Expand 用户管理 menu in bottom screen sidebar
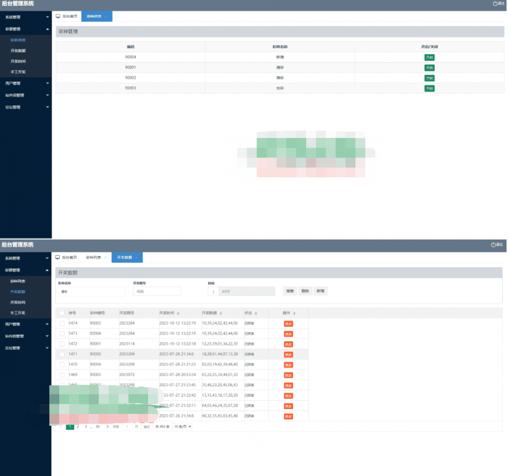The height and width of the screenshot is (476, 509). pos(26,324)
